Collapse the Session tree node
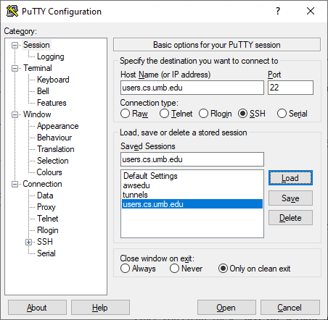The height and width of the screenshot is (320, 328). (15, 45)
